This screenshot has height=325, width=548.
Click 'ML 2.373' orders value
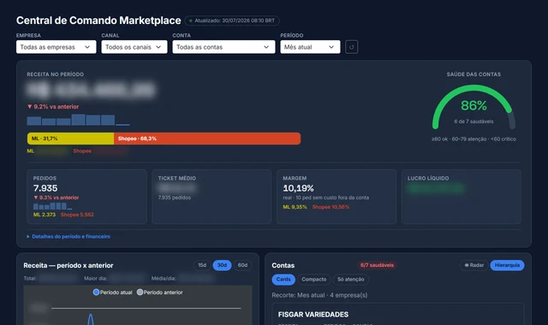click(x=45, y=215)
